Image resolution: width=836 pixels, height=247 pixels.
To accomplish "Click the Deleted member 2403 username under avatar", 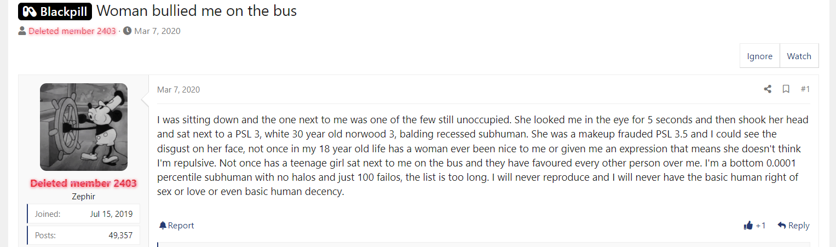I will click(x=84, y=183).
